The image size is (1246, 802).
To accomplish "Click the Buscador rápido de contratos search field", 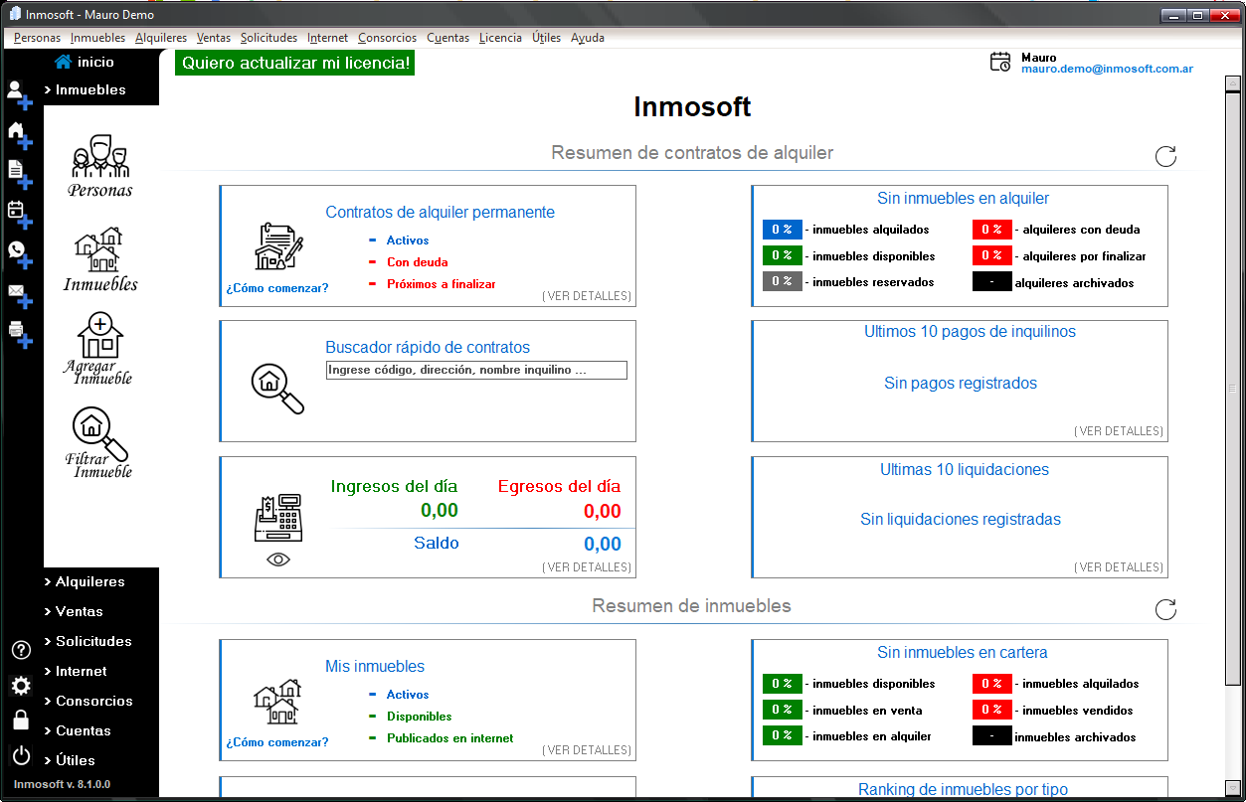I will 476,371.
